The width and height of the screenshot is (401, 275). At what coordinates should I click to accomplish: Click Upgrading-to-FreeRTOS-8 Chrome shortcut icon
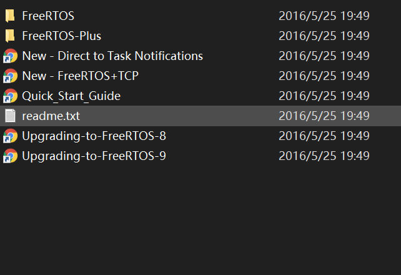(10, 136)
